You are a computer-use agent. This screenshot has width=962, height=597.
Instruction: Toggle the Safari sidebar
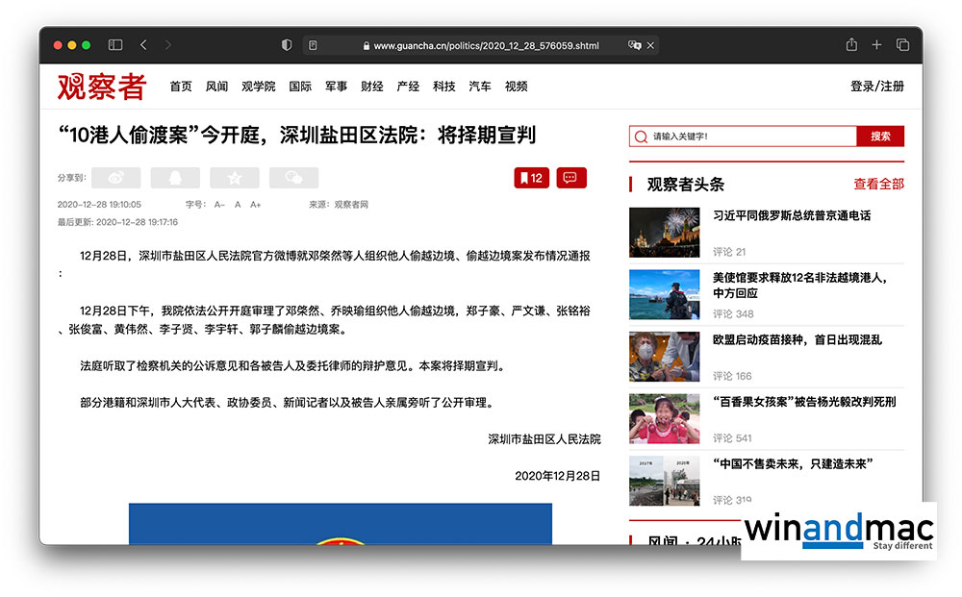(x=115, y=45)
